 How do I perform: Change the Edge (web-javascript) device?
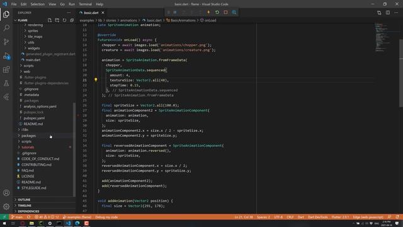[368, 217]
